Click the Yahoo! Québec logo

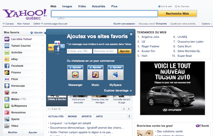tap(24, 14)
